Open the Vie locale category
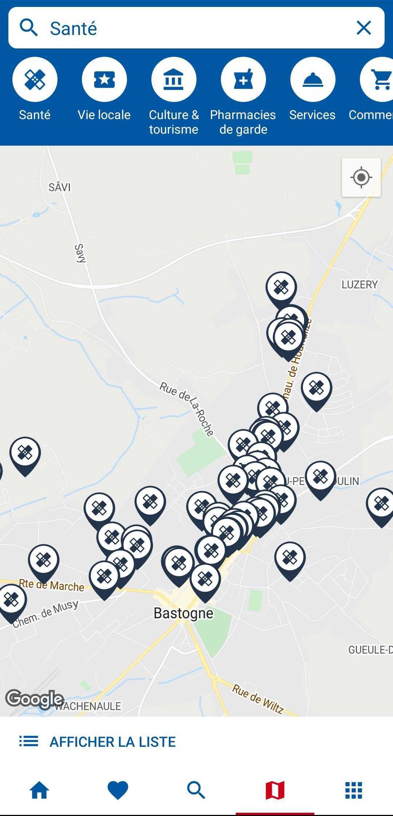The width and height of the screenshot is (393, 816). 104,79
